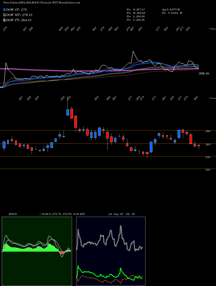Viewport: 216px width, 286px height.
Task: Click the 241 price level label
Action: click(208, 170)
